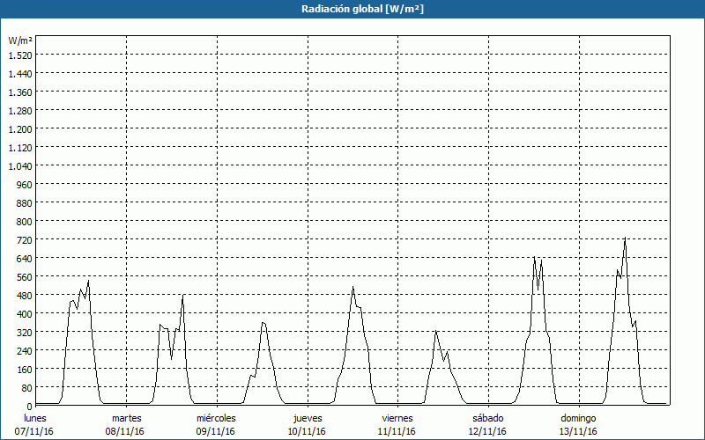
Task: Click the highest radiation peak on domingo
Action: [625, 238]
